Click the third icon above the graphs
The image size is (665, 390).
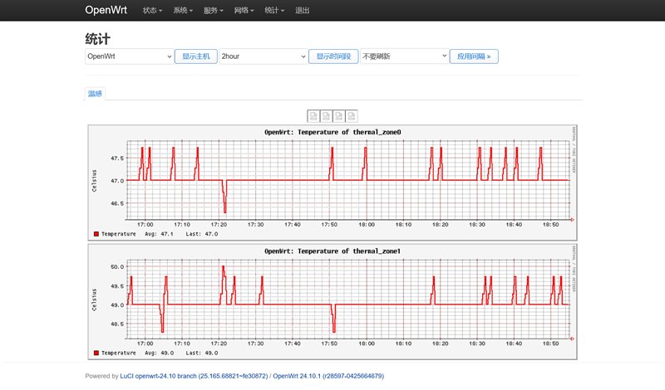pos(339,115)
